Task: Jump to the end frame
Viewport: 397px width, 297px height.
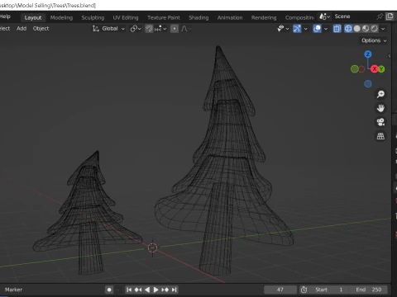Action: tap(174, 290)
